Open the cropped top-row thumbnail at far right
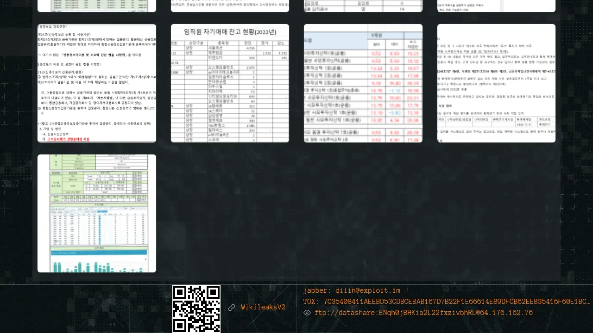Viewport: 593px width, 333px height. [496, 6]
